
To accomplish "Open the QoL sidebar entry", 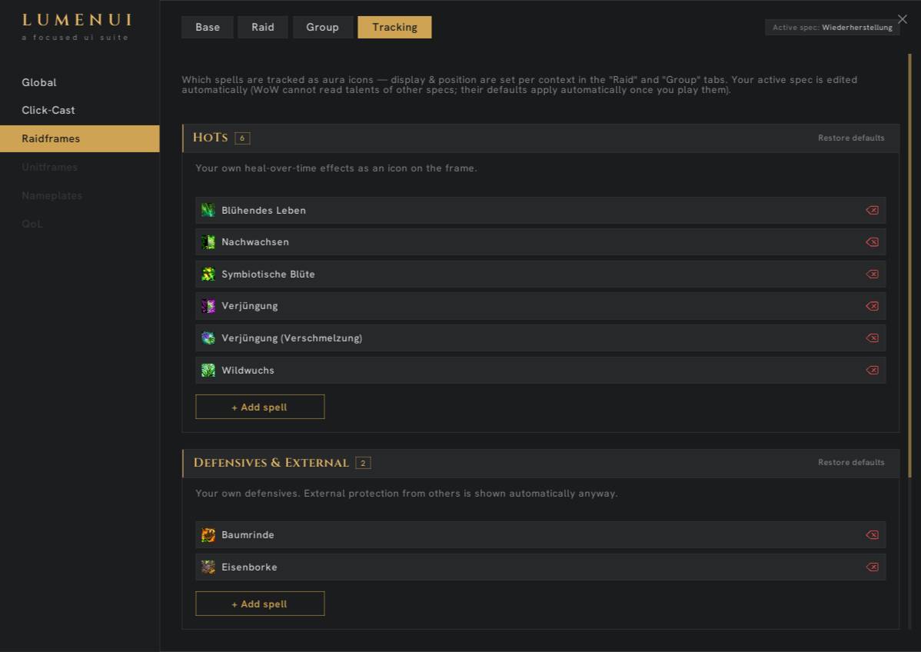I will 32,224.
